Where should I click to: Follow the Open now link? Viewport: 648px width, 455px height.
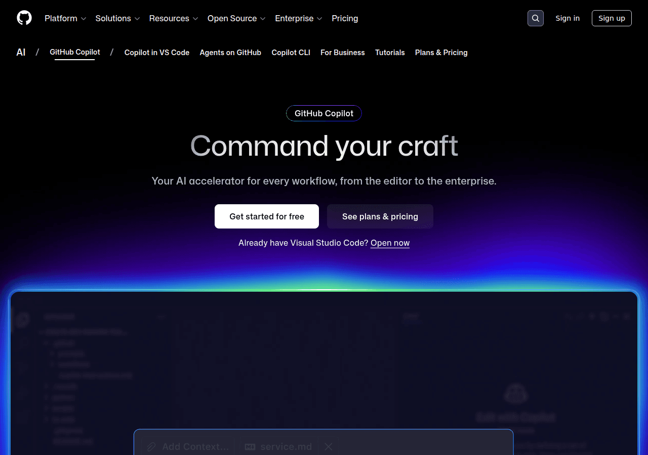[x=390, y=243]
